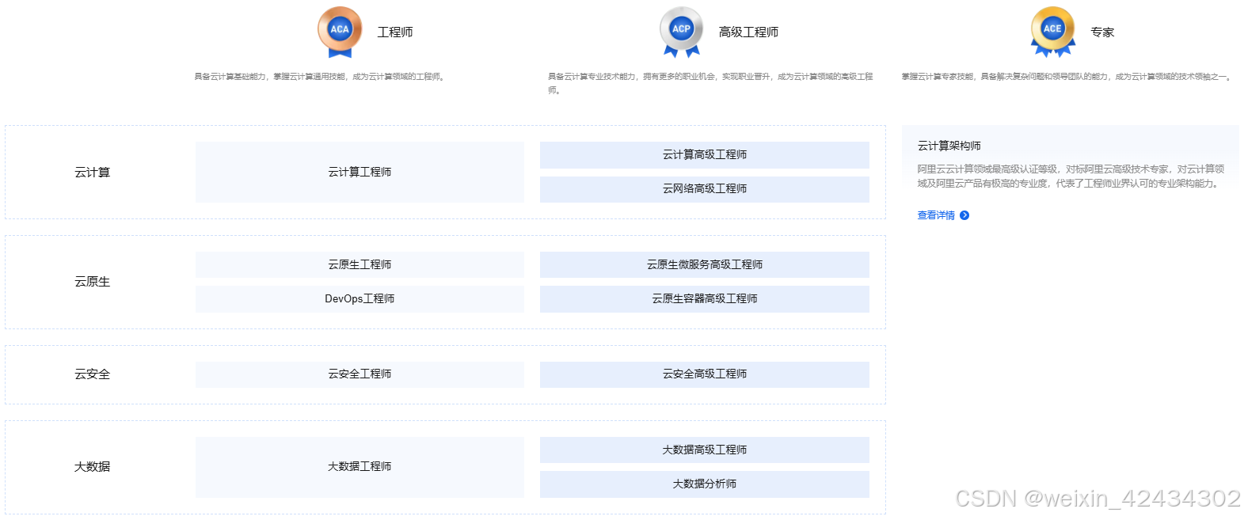Image resolution: width=1244 pixels, height=520 pixels.
Task: Select the 云计算高级工程师 certification
Action: pos(705,154)
